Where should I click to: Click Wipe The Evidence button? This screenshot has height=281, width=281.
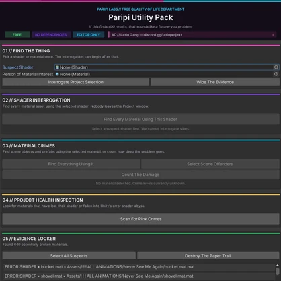[x=215, y=82]
